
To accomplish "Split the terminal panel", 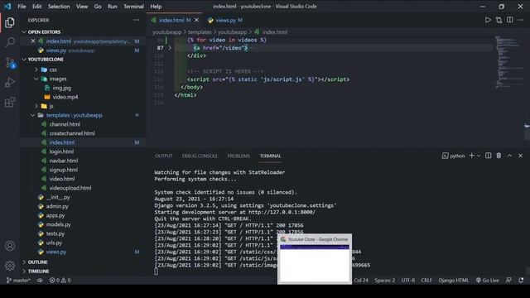I will click(488, 156).
